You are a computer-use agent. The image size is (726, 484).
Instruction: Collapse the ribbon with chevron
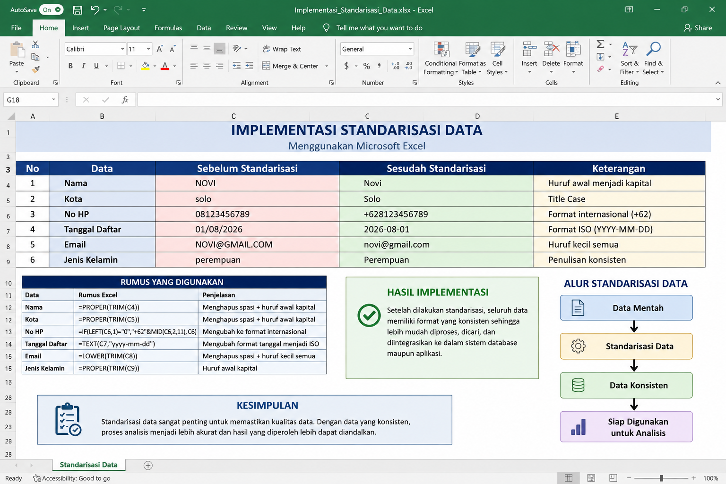pyautogui.click(x=718, y=83)
